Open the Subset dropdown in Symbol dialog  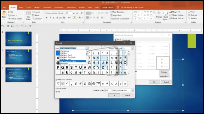[132, 48]
